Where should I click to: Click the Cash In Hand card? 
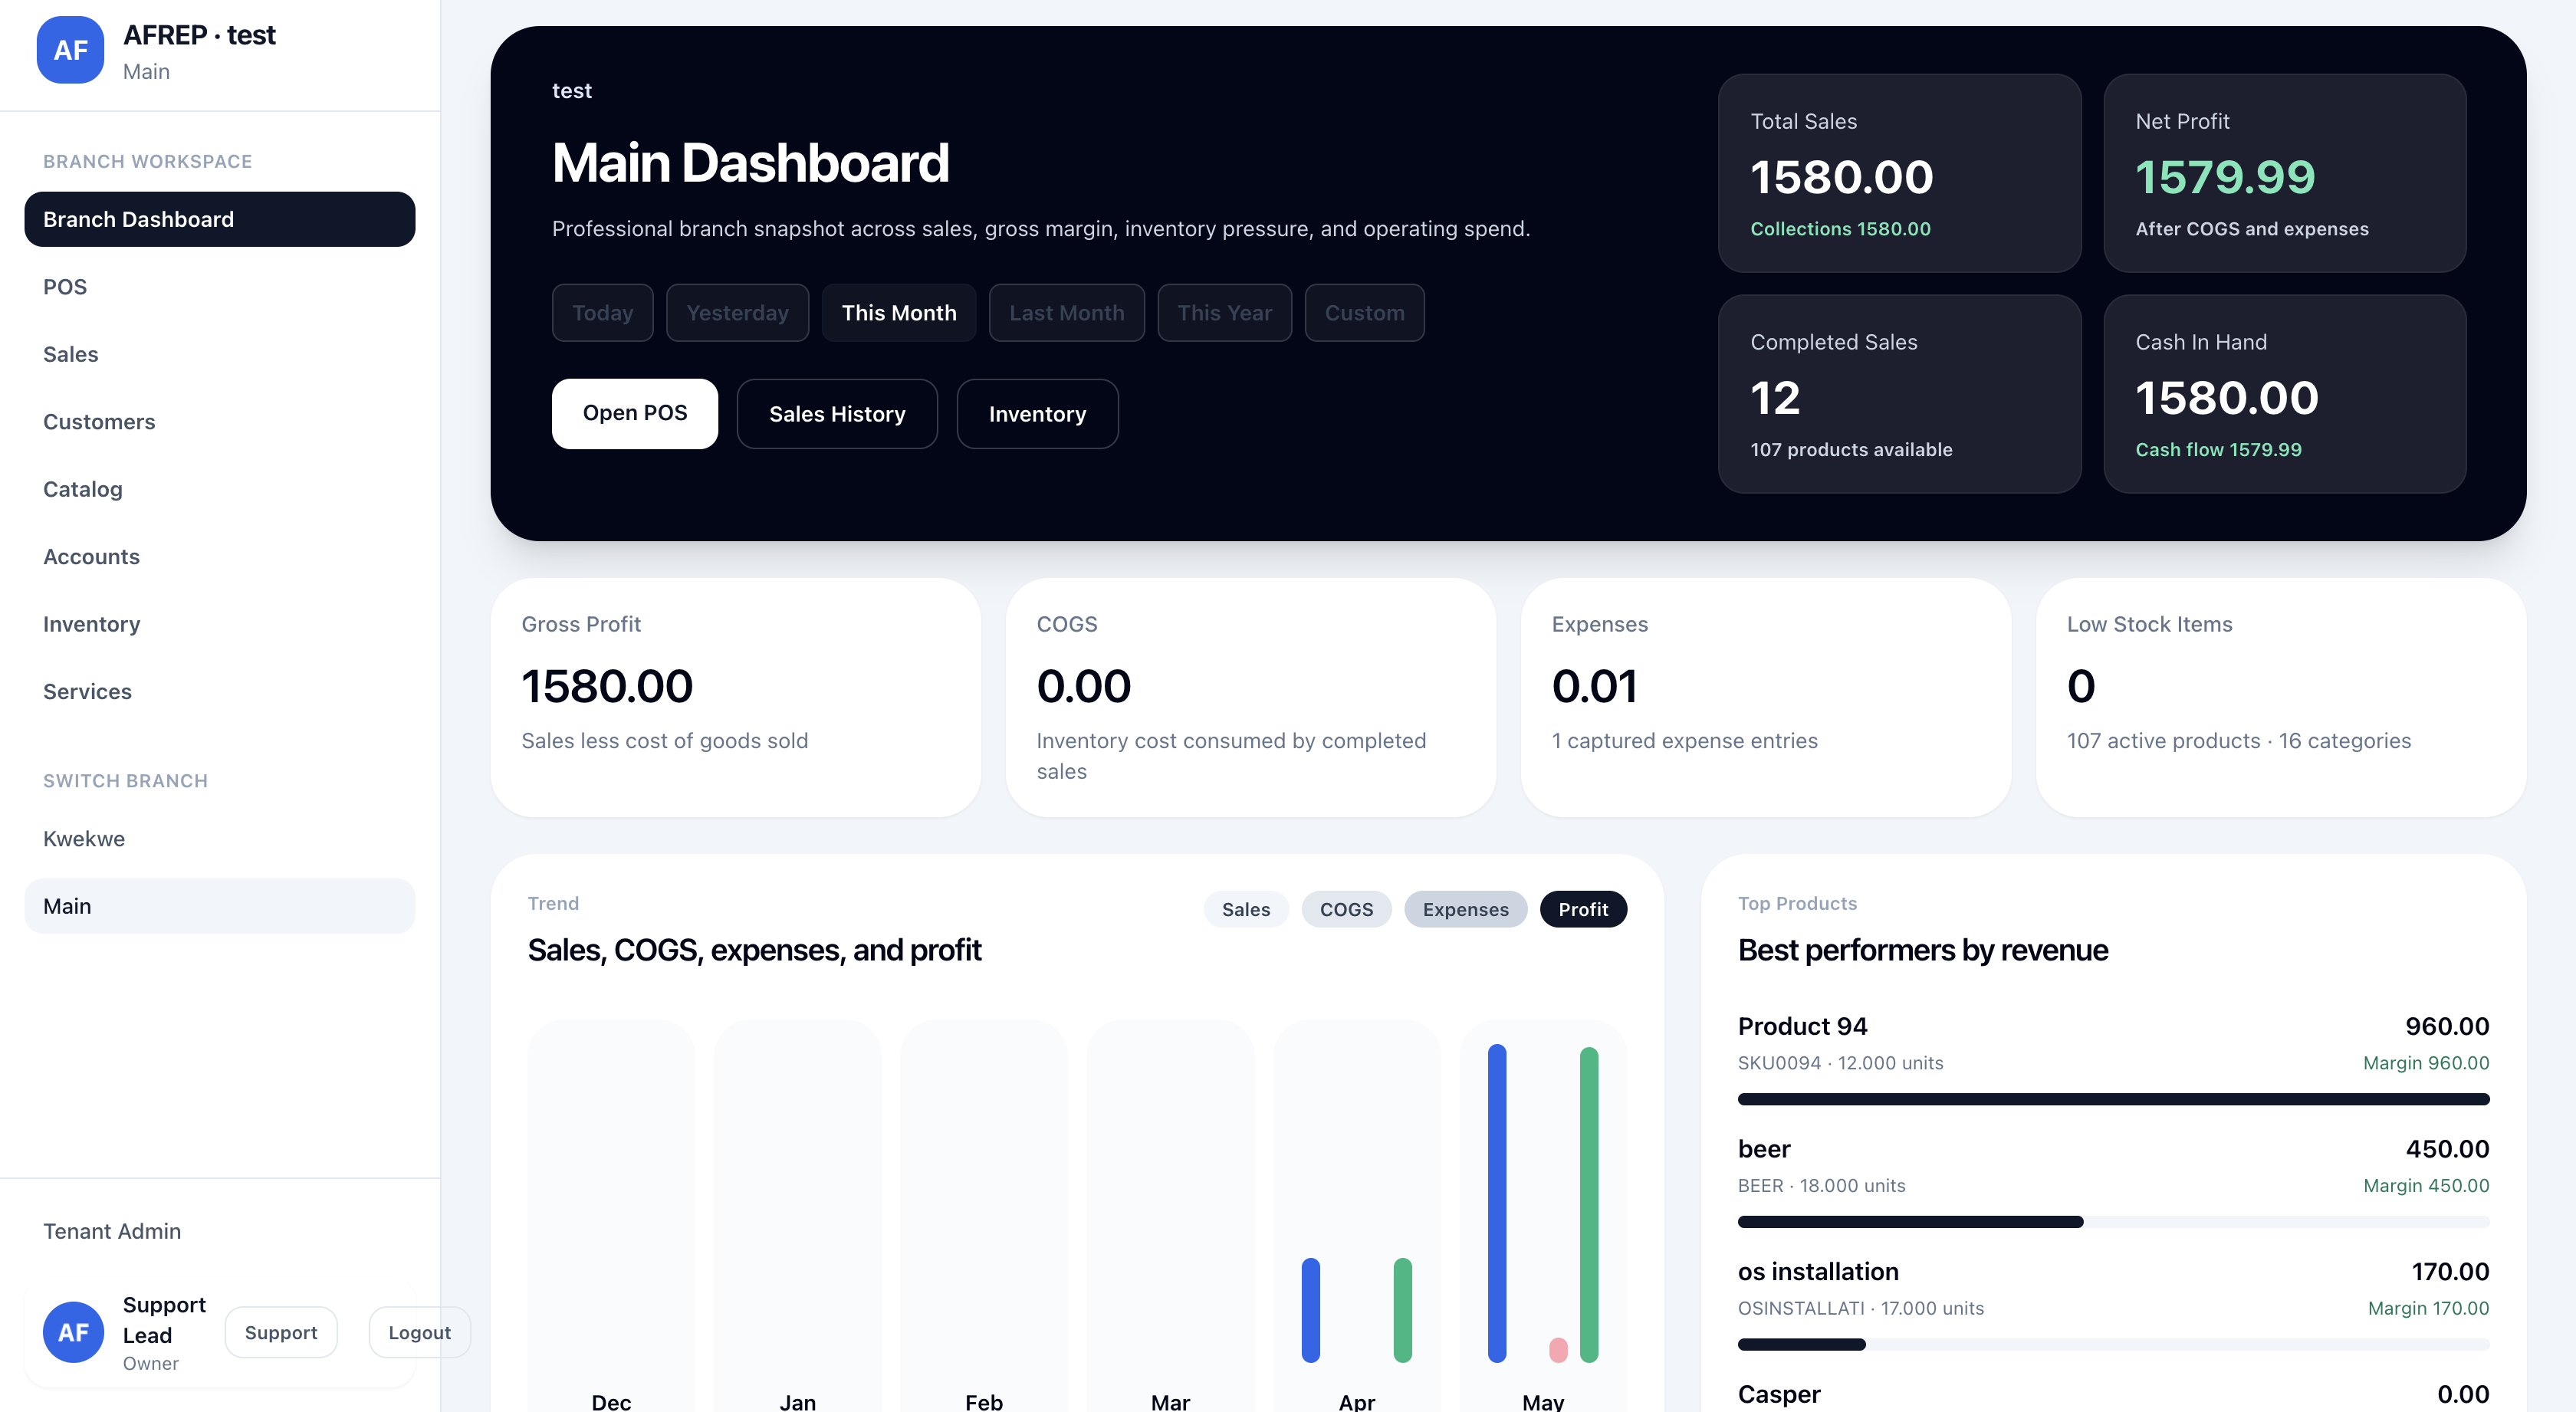coord(2285,393)
